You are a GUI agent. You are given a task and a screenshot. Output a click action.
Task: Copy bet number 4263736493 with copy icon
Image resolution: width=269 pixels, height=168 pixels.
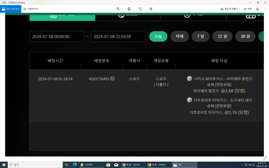tap(112, 79)
